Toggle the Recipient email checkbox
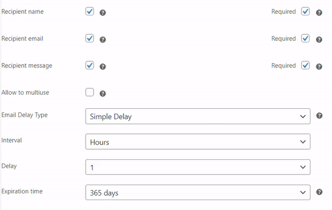332x210 pixels. (90, 38)
